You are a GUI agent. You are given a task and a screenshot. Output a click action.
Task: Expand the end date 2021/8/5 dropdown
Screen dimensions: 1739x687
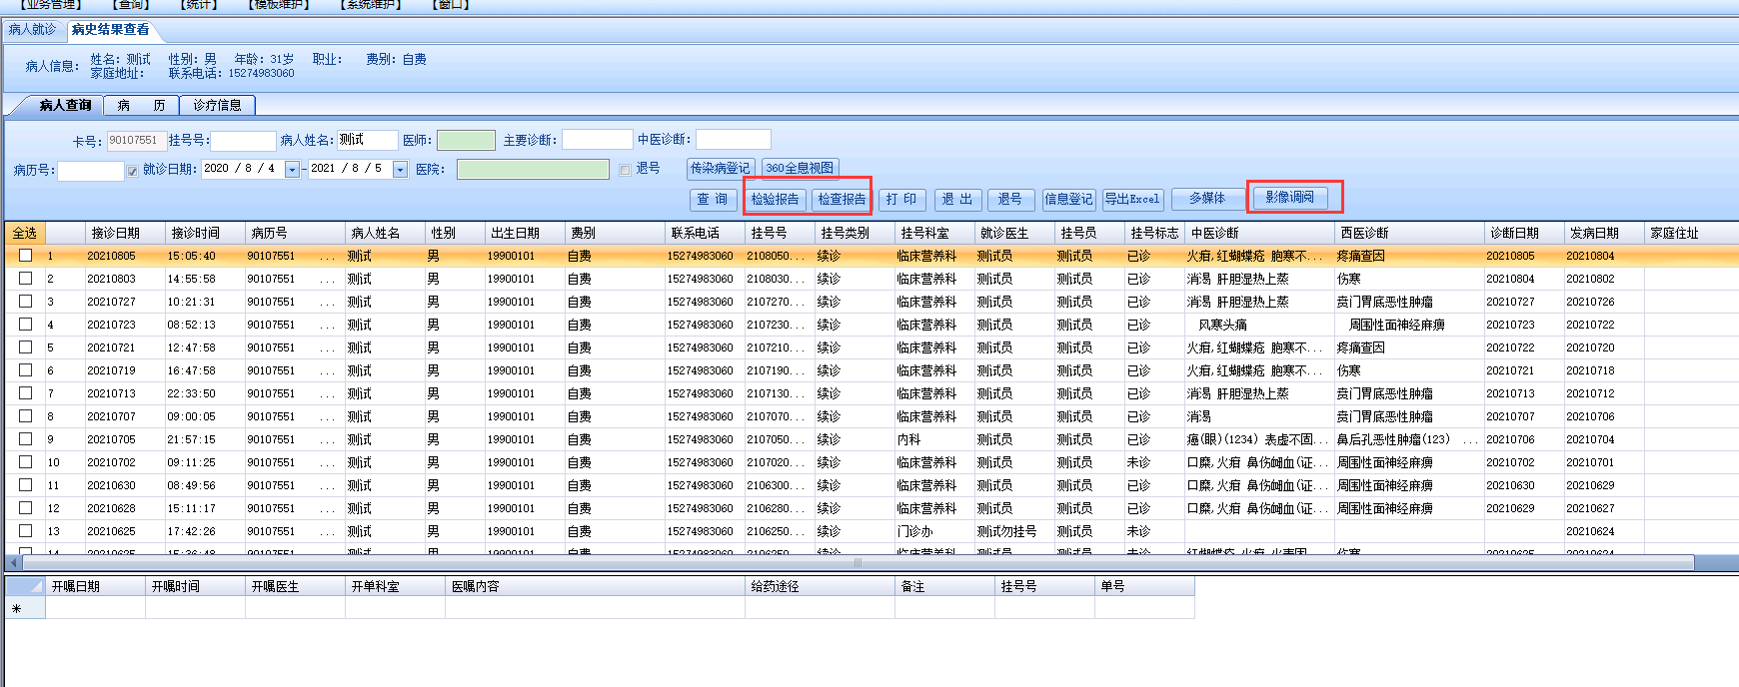pos(400,170)
